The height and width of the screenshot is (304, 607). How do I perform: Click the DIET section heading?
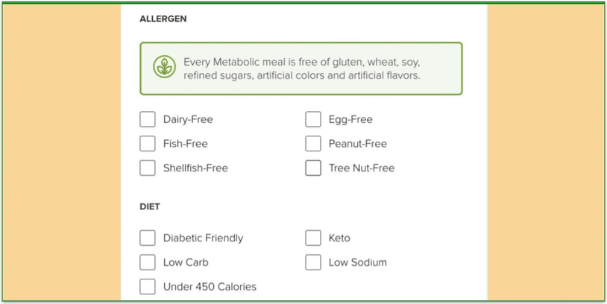(x=150, y=207)
